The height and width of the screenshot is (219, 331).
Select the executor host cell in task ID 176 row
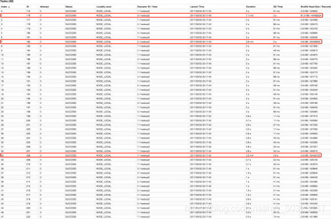tap(143, 15)
